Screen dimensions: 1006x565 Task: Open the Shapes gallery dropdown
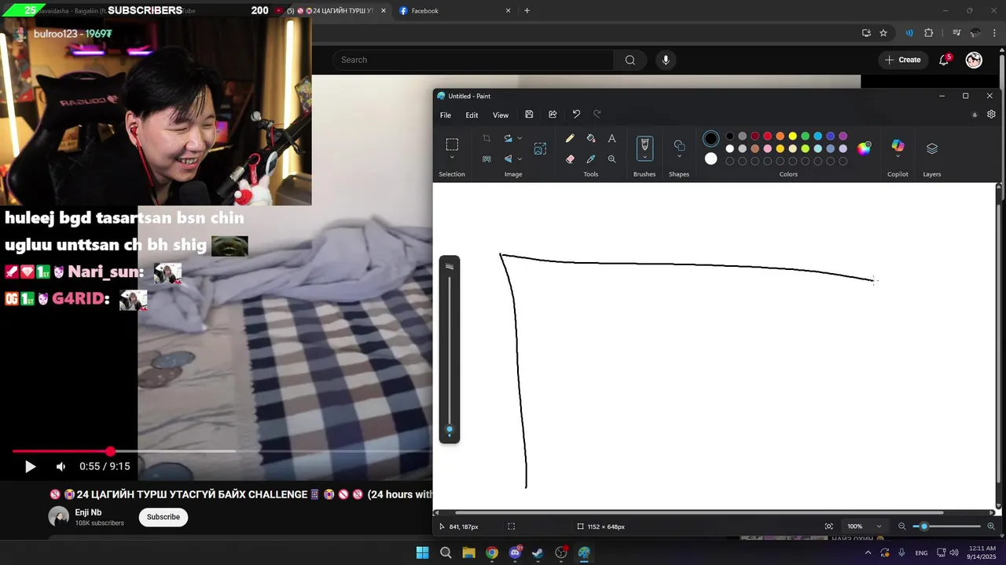click(679, 155)
